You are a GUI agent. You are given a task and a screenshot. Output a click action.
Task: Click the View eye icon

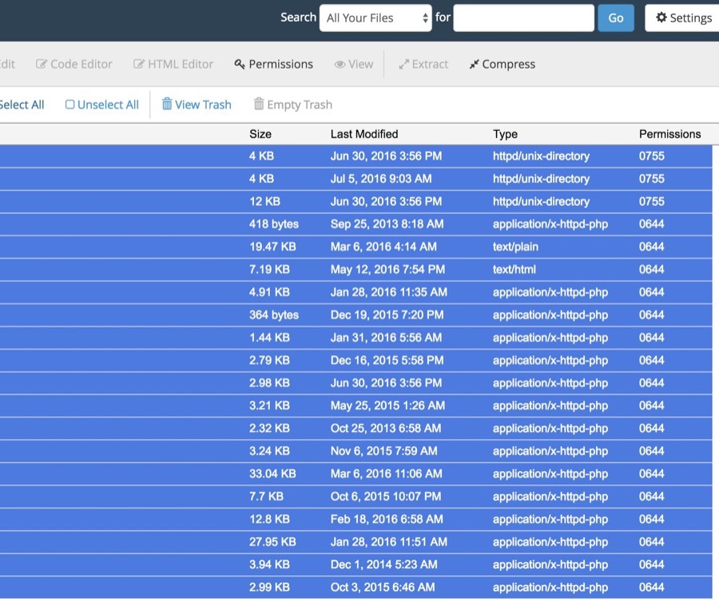coord(340,65)
